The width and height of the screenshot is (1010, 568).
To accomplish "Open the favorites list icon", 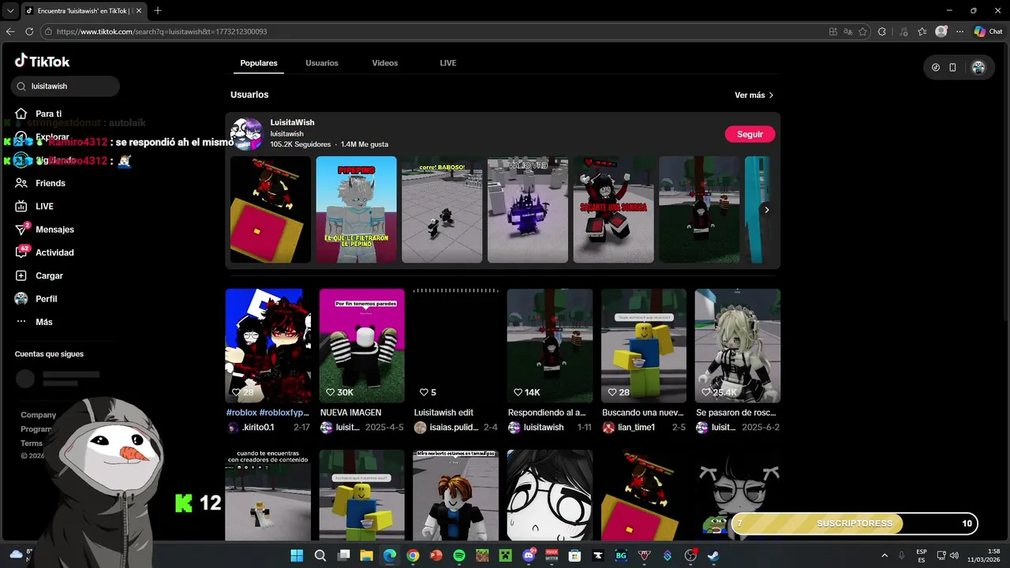I will click(922, 32).
